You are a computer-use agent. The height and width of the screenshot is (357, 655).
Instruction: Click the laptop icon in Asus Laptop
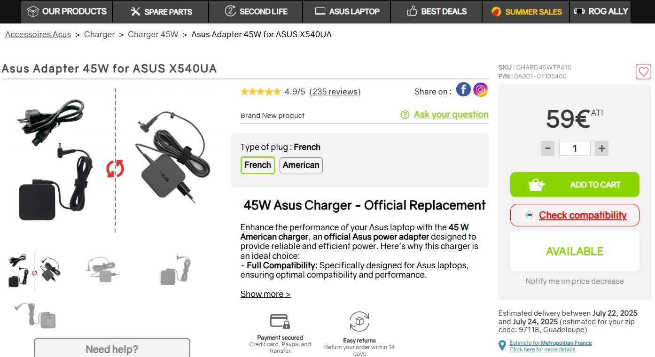320,11
